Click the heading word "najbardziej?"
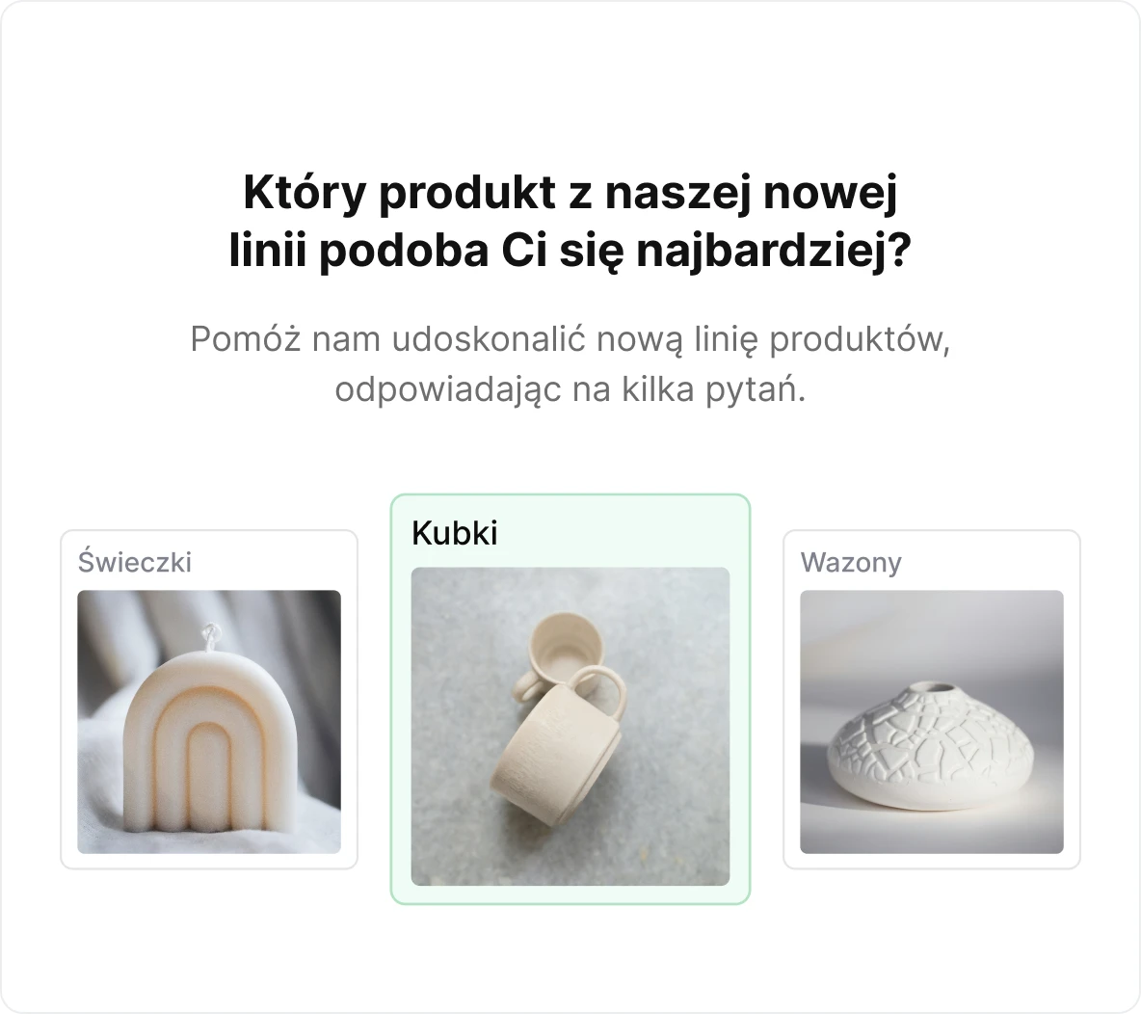1141x1014 pixels. coord(774,252)
